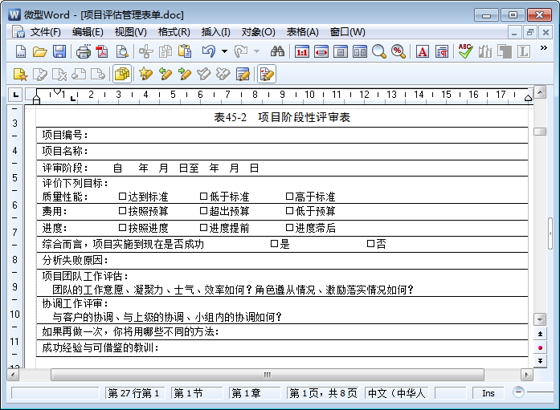Image resolution: width=560 pixels, height=410 pixels.
Task: Click the horizontal scrollbar thumb
Action: pyautogui.click(x=268, y=375)
